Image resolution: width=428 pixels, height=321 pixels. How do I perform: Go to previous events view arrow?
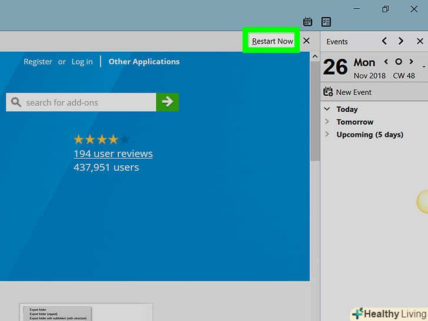pos(384,41)
